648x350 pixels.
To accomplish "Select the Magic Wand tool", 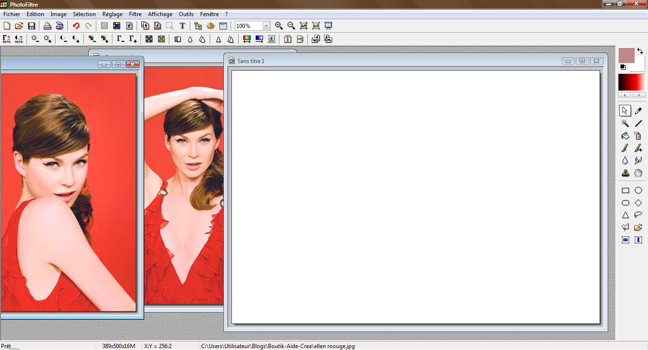I will (625, 123).
